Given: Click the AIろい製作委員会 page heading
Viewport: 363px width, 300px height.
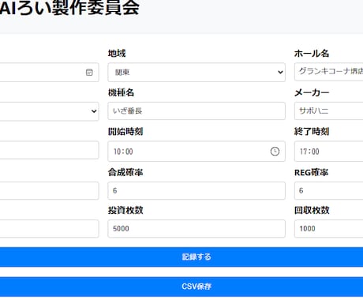Looking at the screenshot, I should [x=69, y=7].
